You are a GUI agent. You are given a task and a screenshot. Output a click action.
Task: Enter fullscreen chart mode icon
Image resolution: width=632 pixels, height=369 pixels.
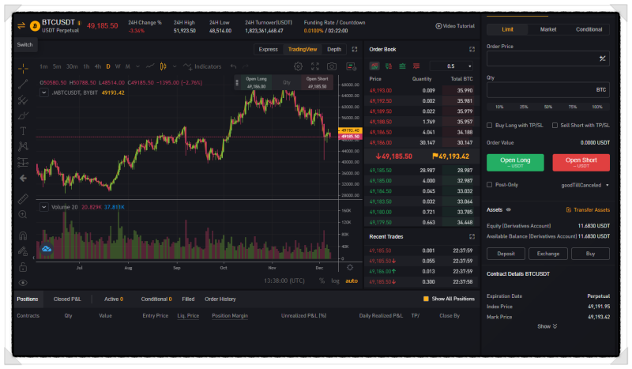click(x=314, y=66)
